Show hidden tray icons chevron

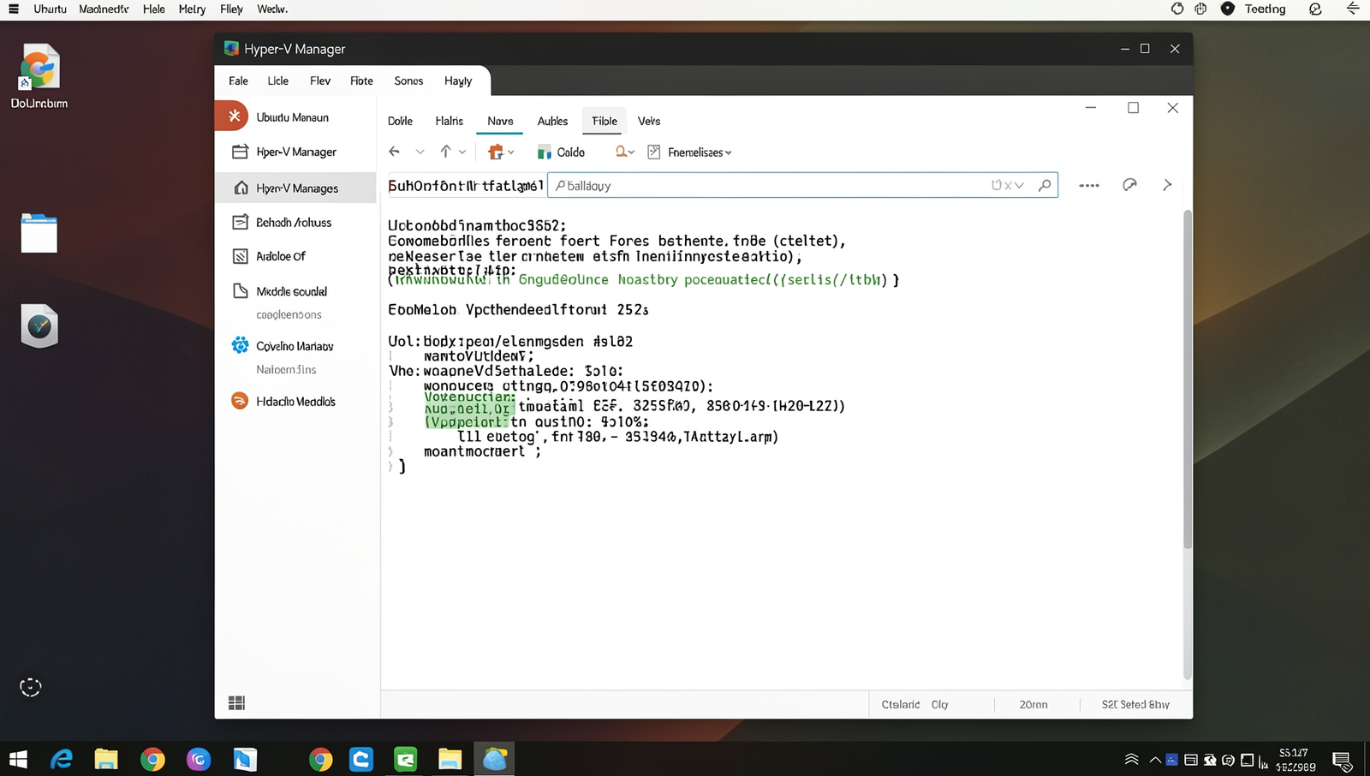tap(1155, 760)
